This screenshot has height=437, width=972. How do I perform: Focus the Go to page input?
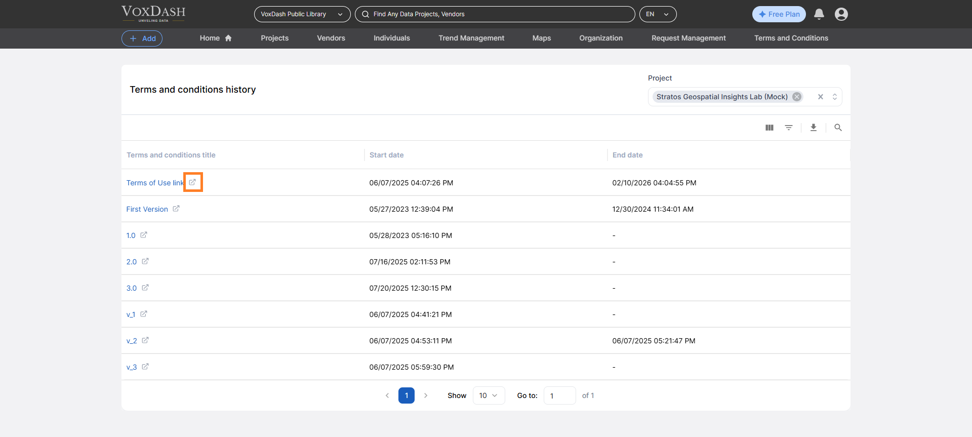[560, 395]
